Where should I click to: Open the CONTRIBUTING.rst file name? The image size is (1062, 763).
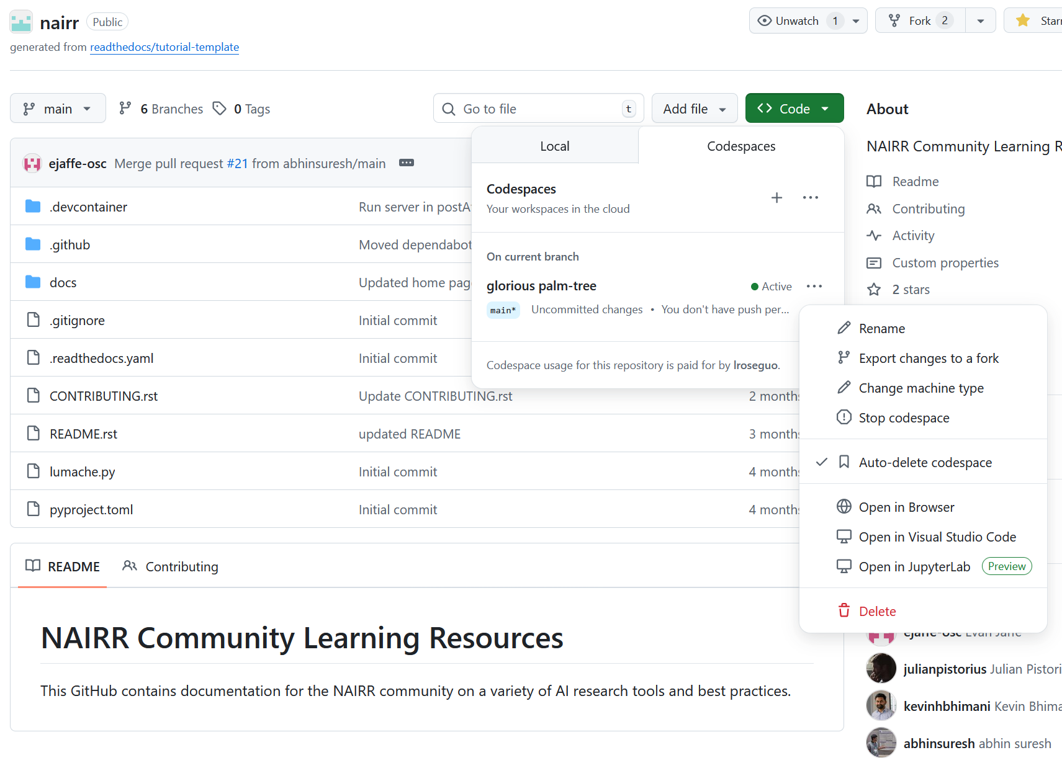(104, 396)
